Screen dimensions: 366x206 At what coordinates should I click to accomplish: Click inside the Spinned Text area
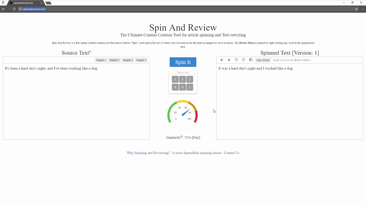pyautogui.click(x=290, y=102)
